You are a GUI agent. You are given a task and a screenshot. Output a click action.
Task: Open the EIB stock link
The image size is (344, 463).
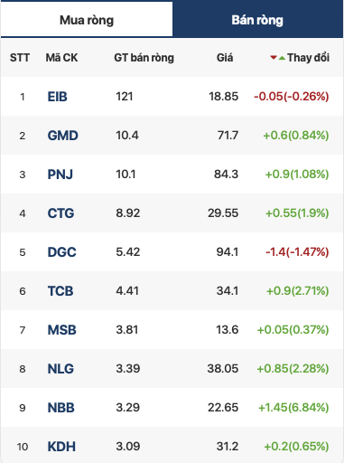pyautogui.click(x=57, y=97)
